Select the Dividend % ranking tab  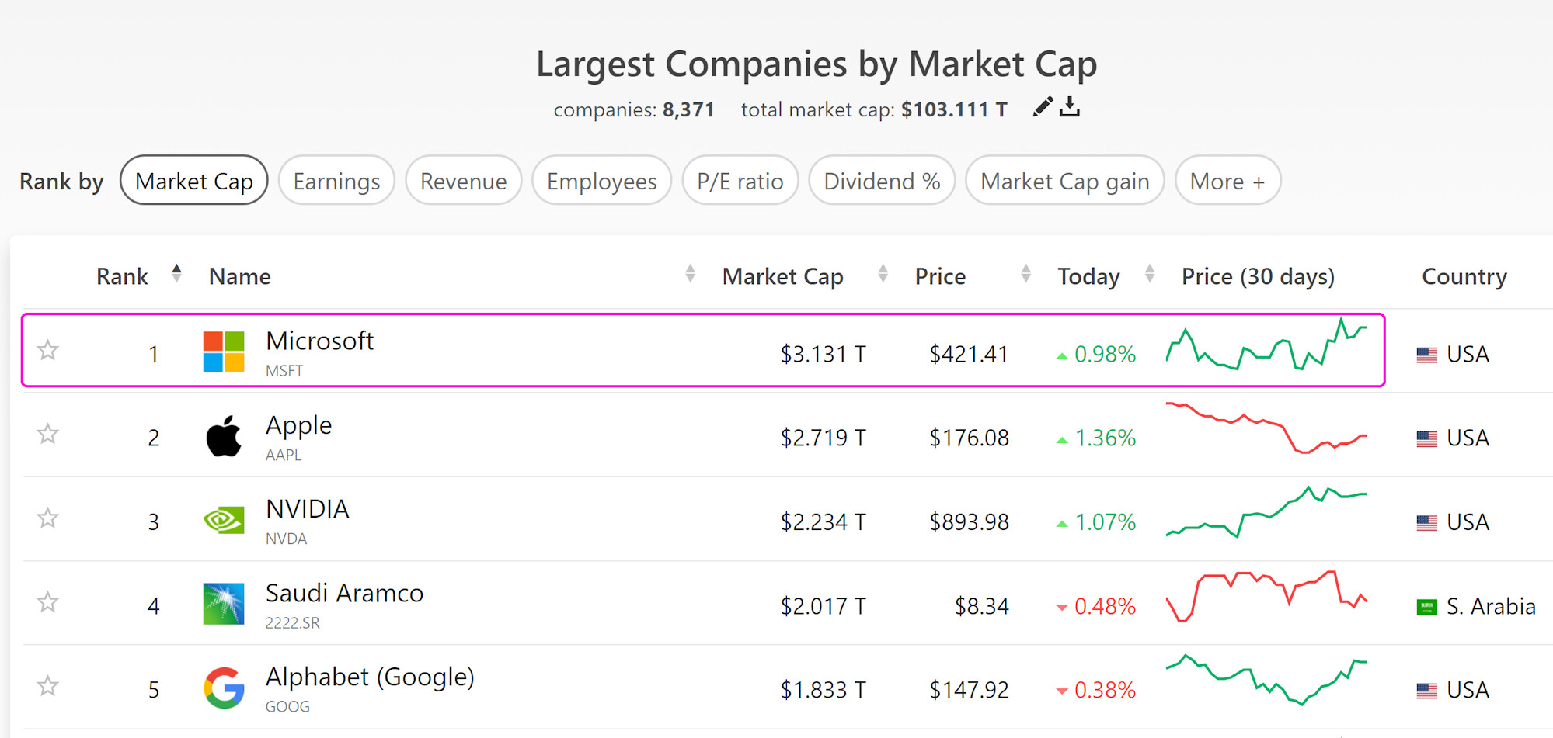882,181
